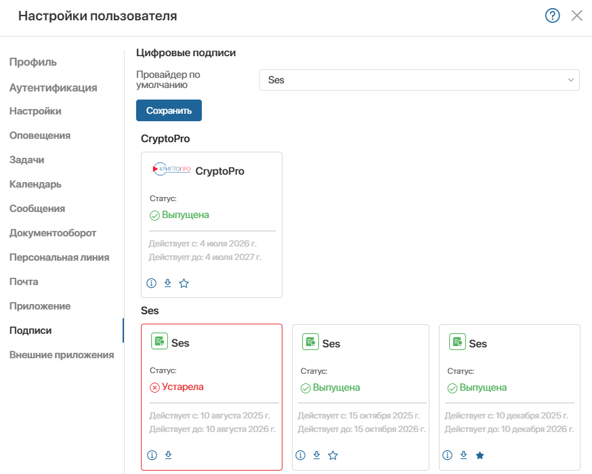The height and width of the screenshot is (474, 592).
Task: Click the Ses icon on the 10 декабря card
Action: [x=457, y=342]
